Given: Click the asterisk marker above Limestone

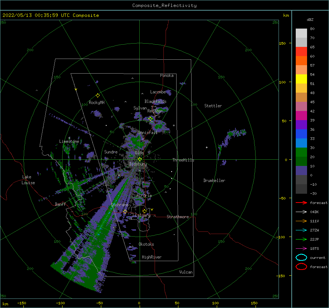Looking at the screenshot, I should pyautogui.click(x=69, y=138).
